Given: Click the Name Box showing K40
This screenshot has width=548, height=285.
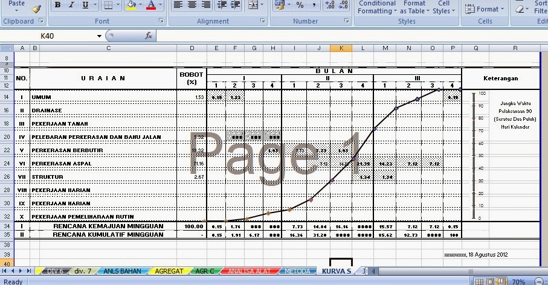Looking at the screenshot, I should [x=48, y=36].
